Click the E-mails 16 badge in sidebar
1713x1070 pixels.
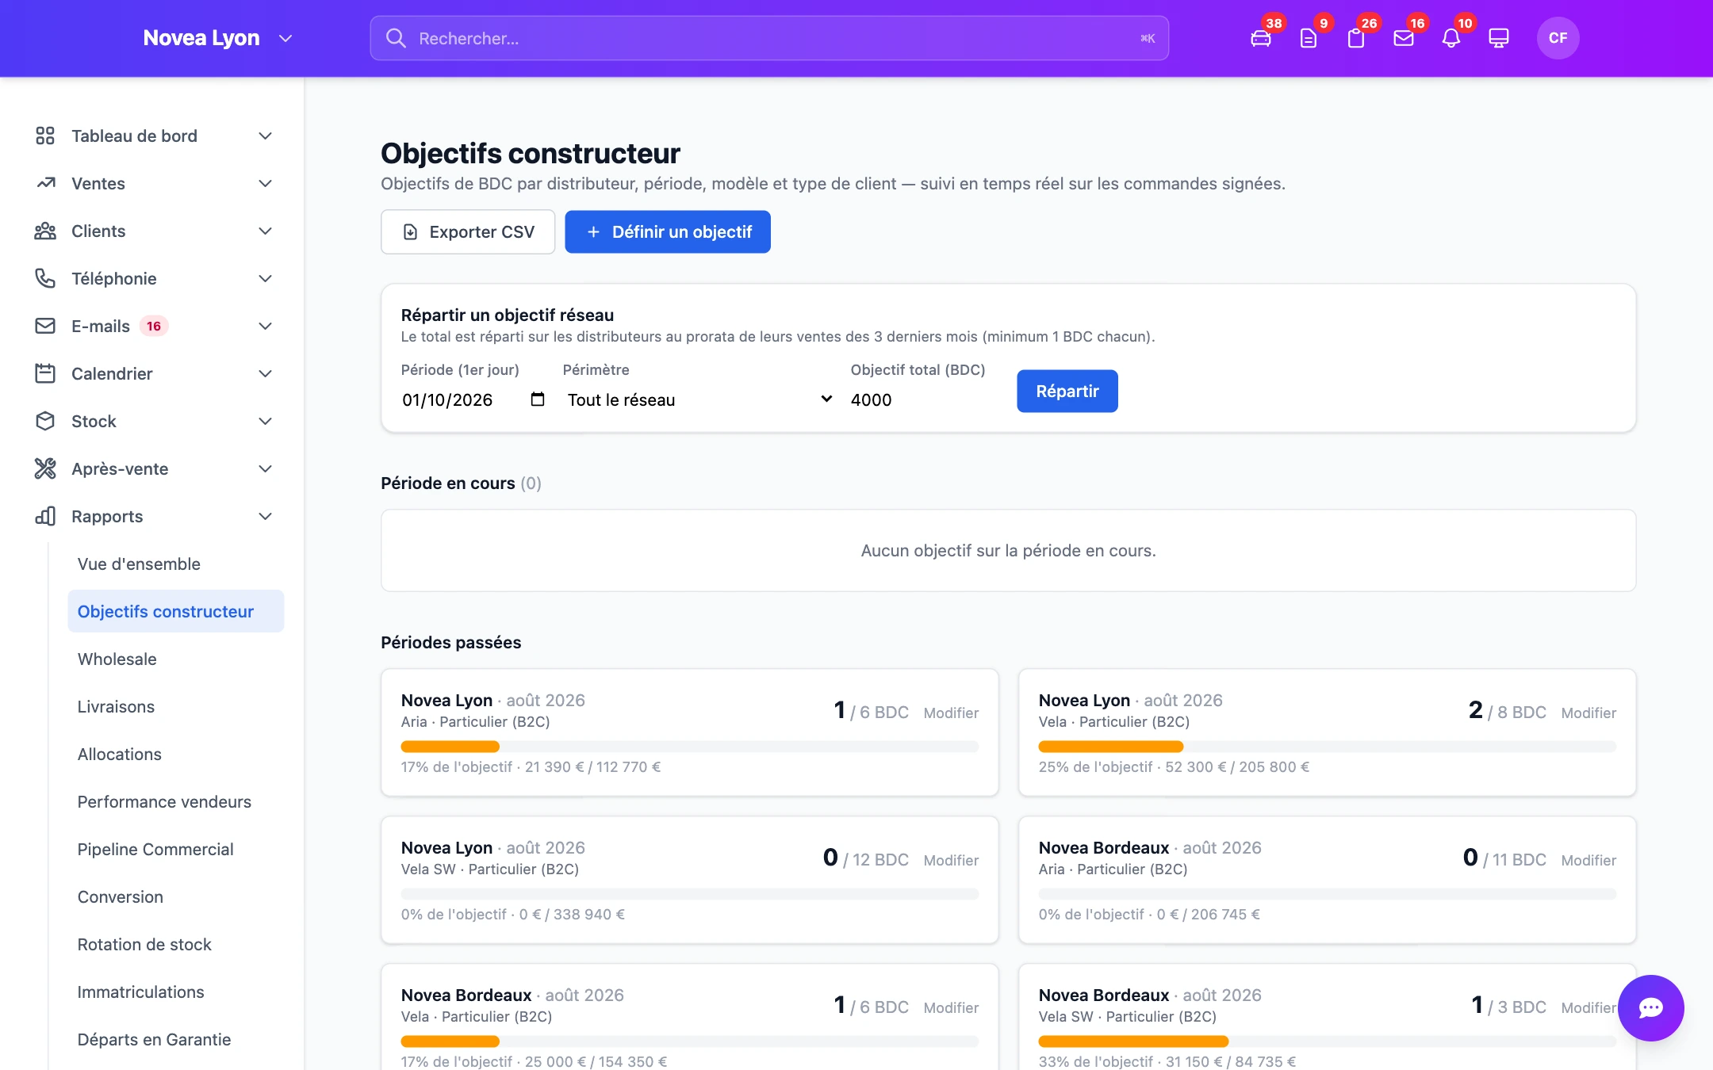pos(154,326)
